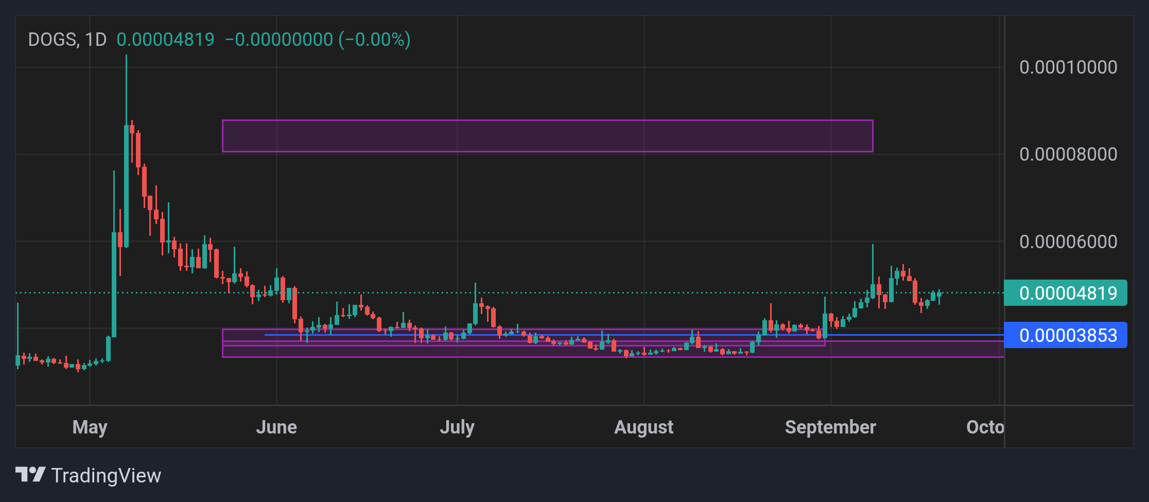Click the August label on time axis
1149x502 pixels.
(644, 427)
